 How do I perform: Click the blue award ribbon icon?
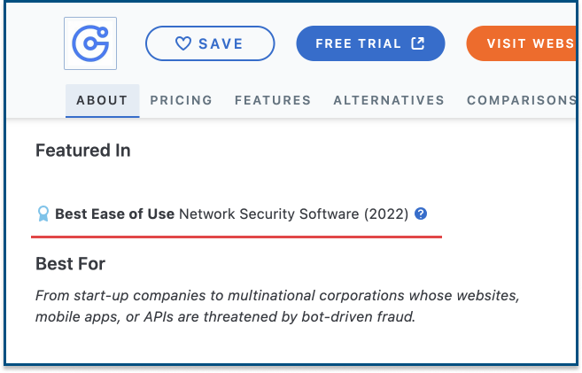tap(43, 214)
